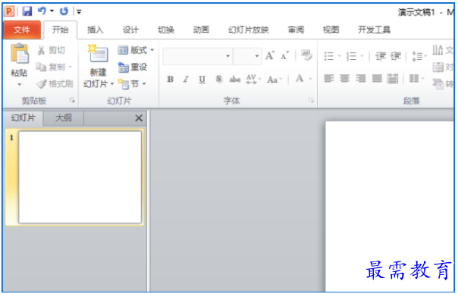Switch to the 切换 (Transitions) tab
Image resolution: width=458 pixels, height=294 pixels.
pyautogui.click(x=166, y=30)
